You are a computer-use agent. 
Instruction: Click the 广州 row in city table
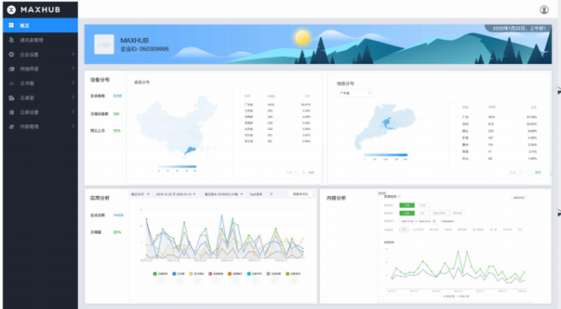[x=499, y=117]
